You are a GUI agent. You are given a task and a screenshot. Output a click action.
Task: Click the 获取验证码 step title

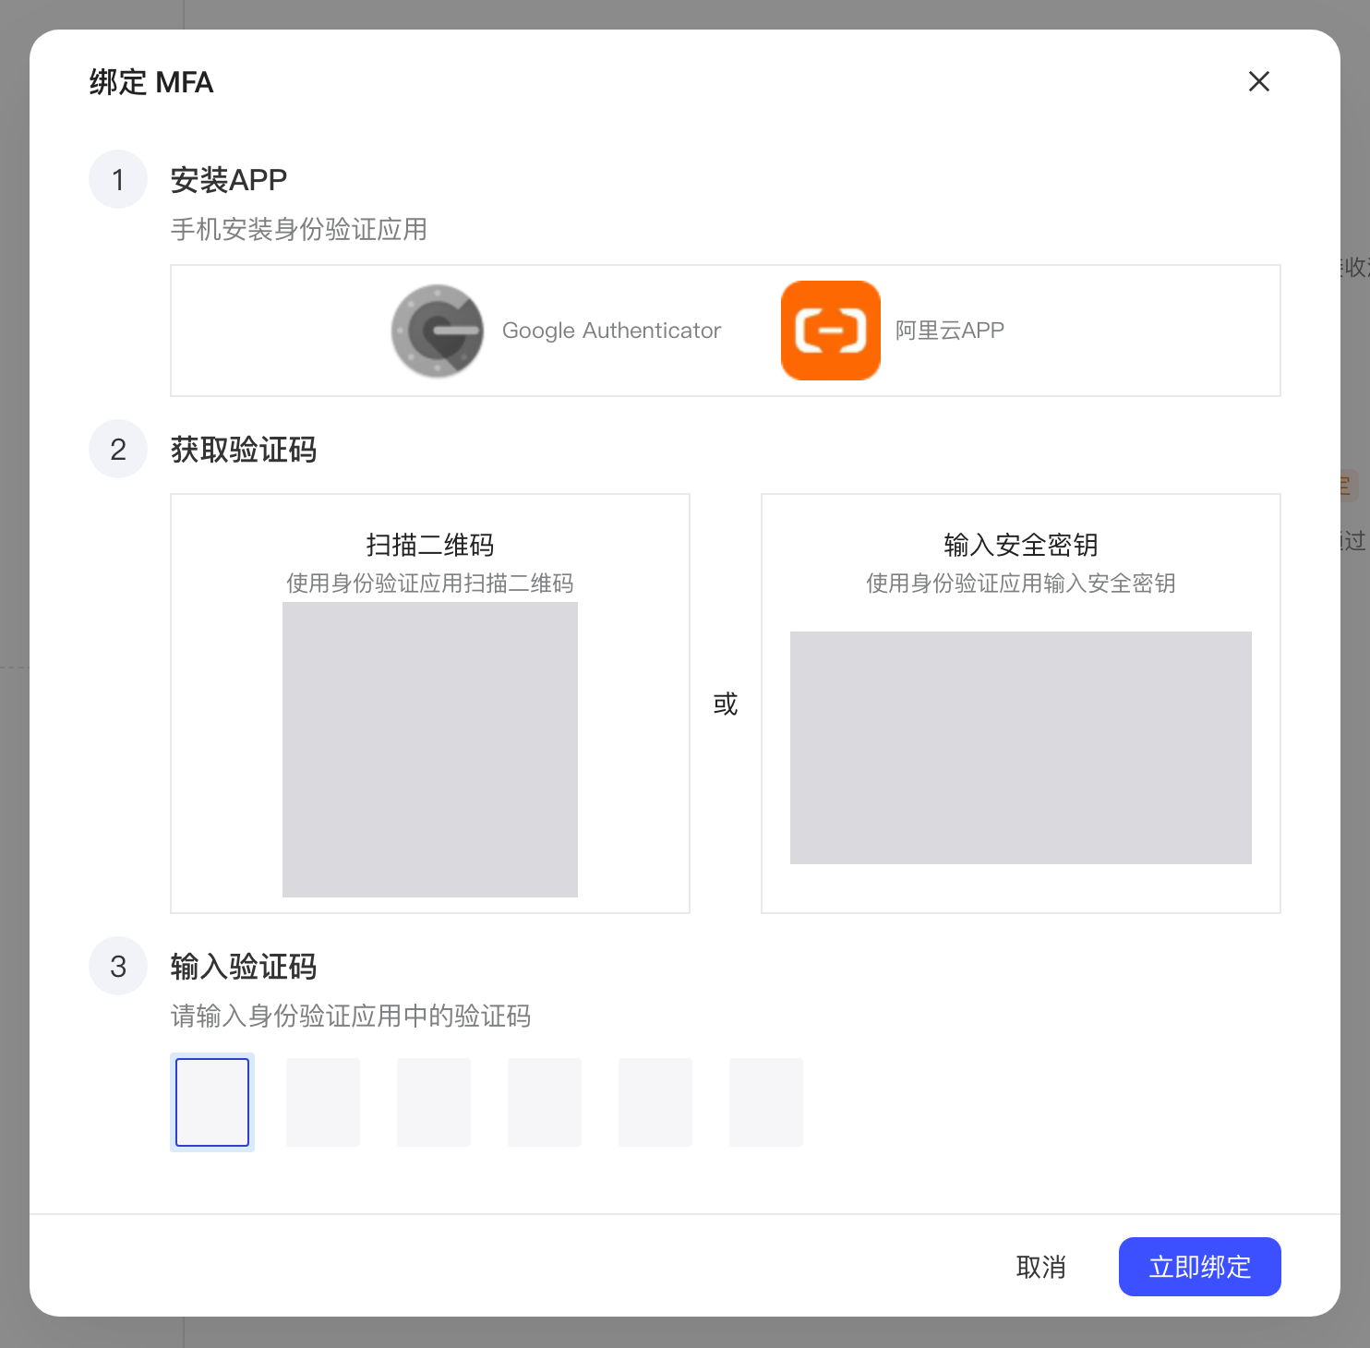tap(244, 450)
